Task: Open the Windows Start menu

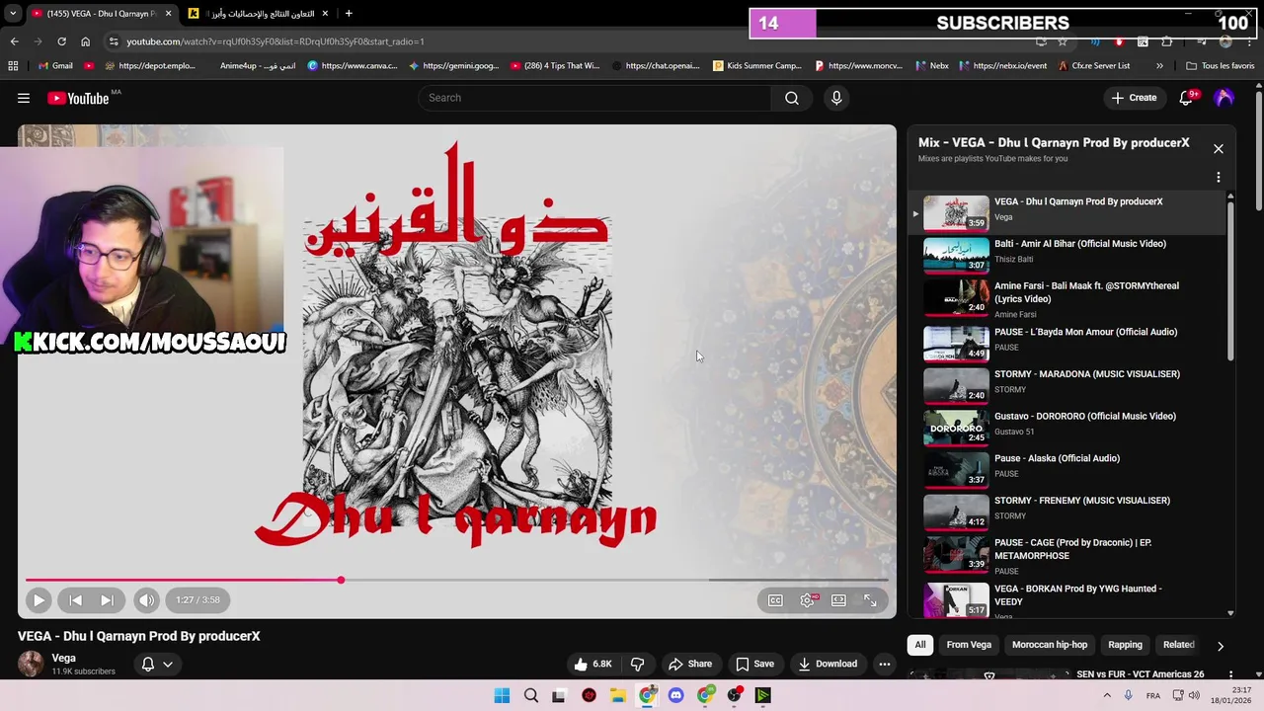Action: [502, 695]
